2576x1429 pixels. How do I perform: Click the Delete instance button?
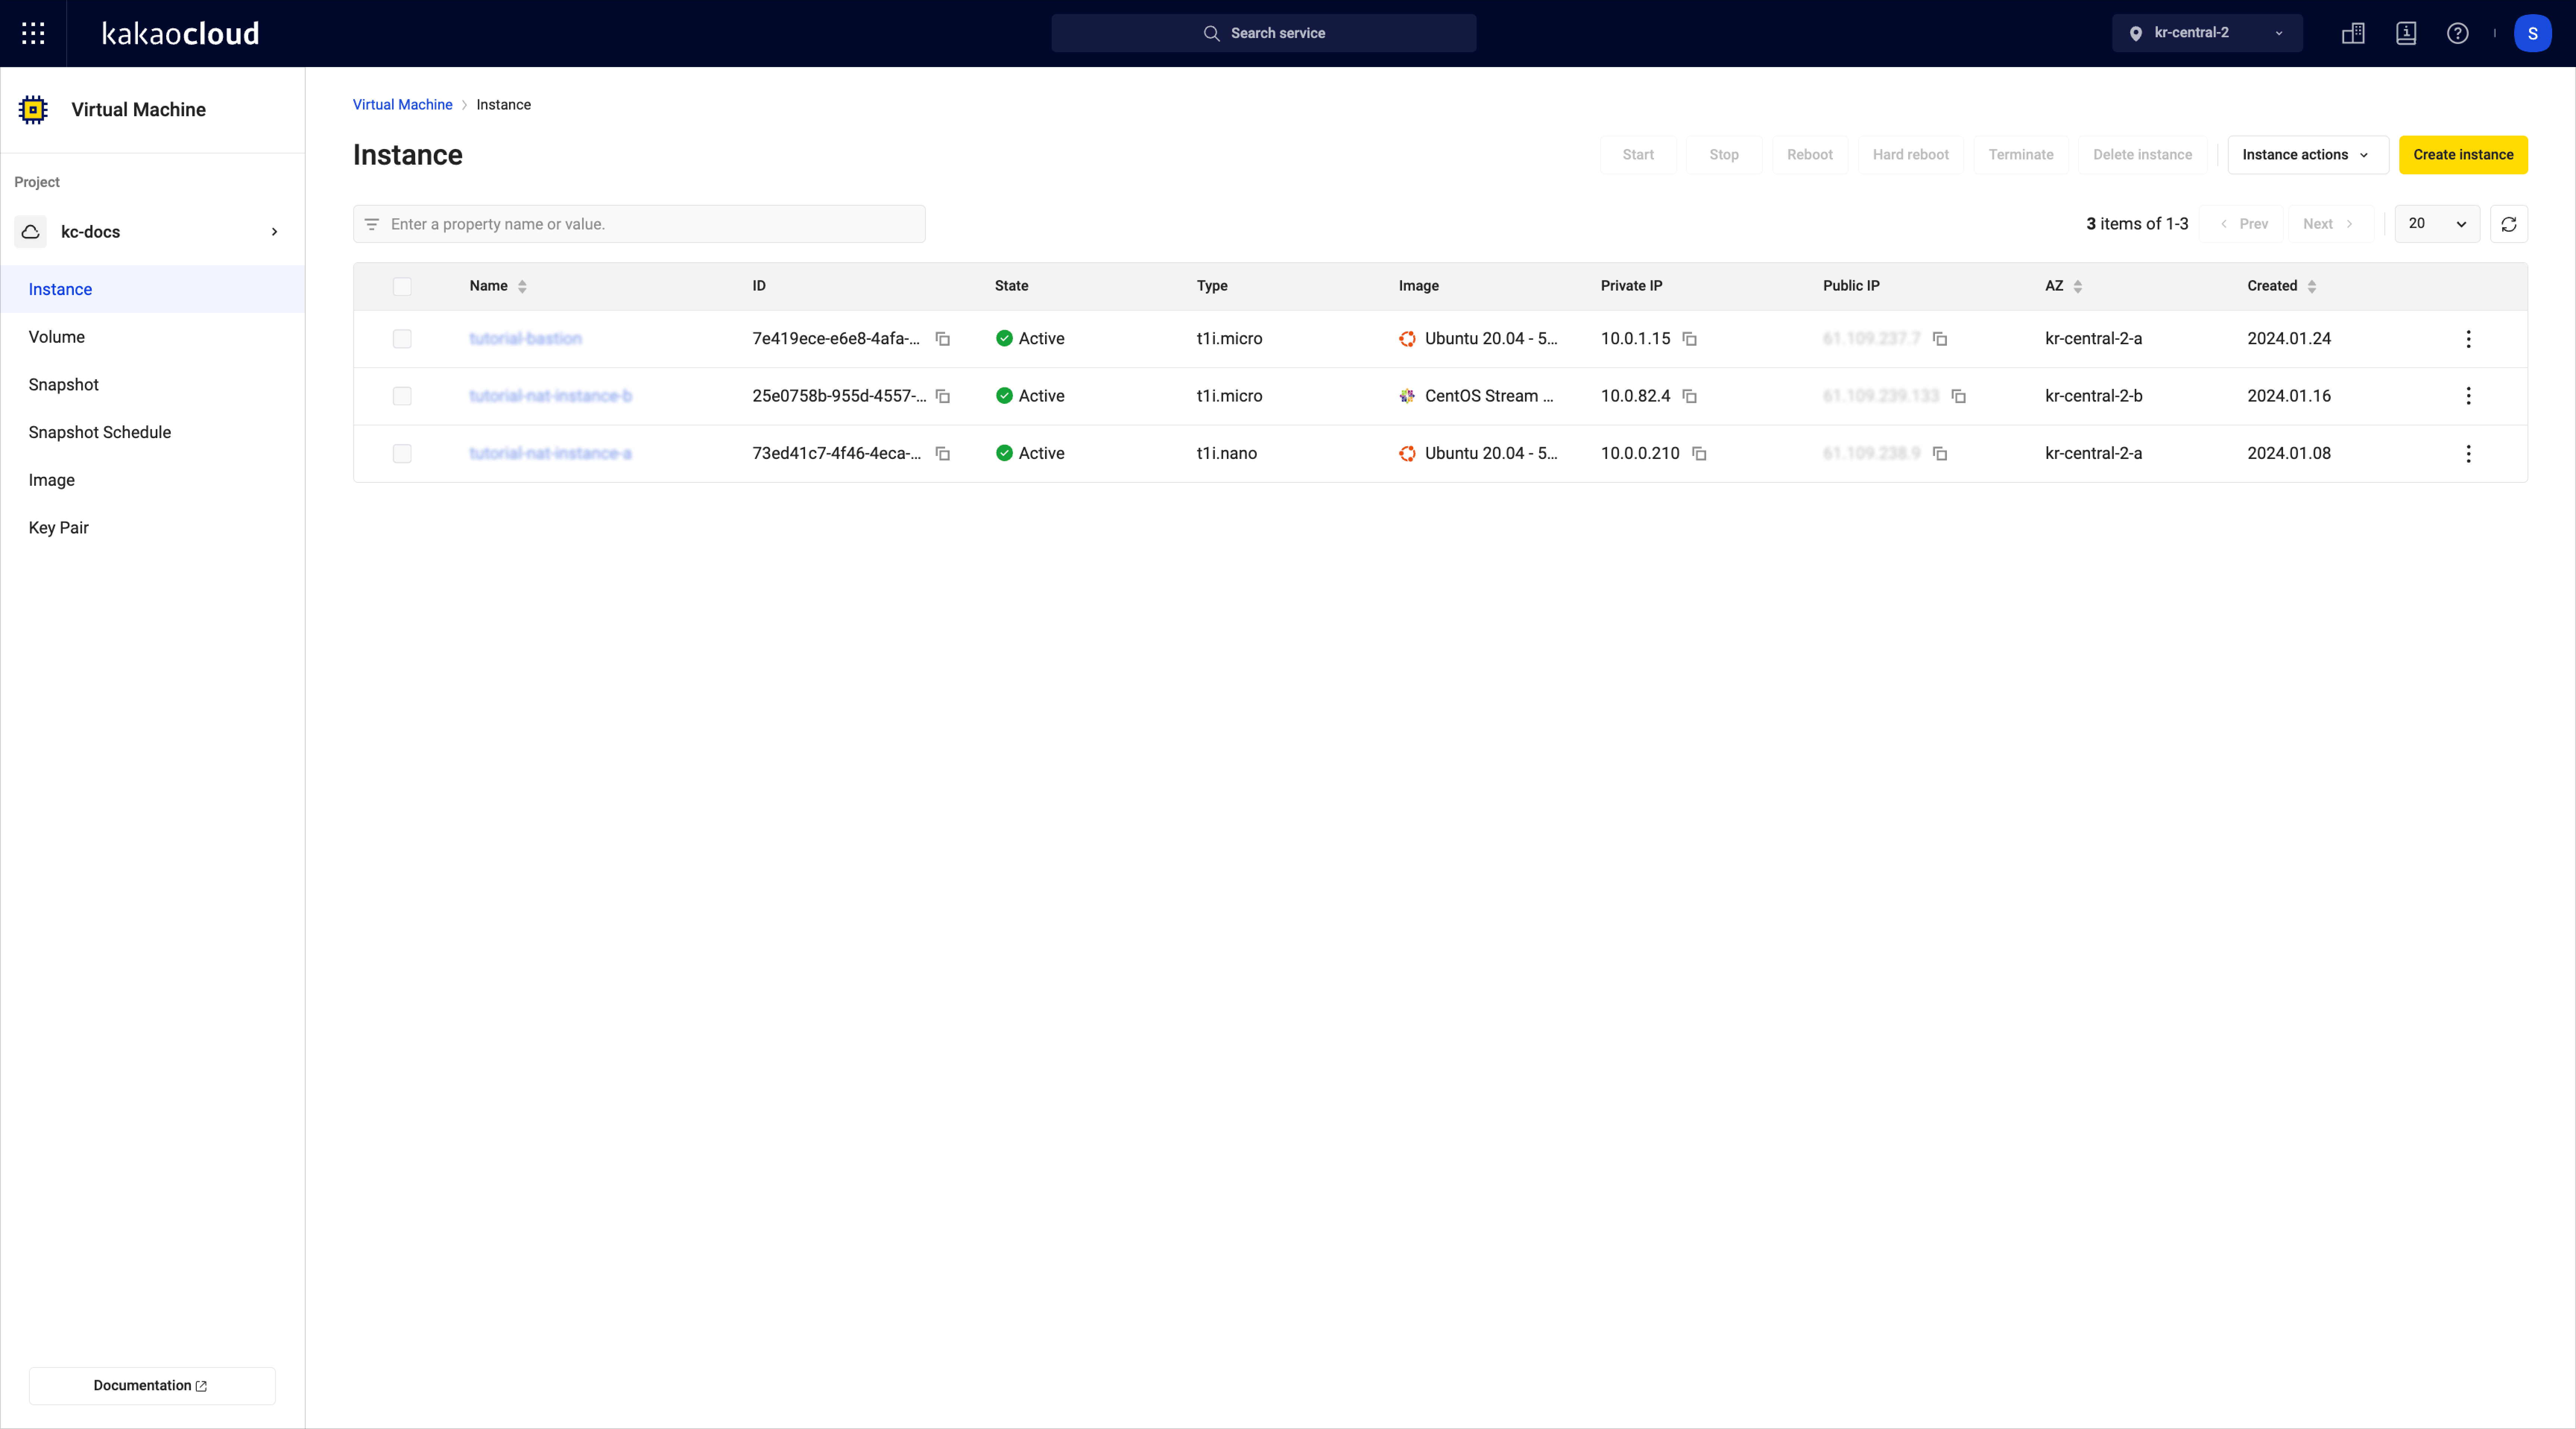[2142, 155]
